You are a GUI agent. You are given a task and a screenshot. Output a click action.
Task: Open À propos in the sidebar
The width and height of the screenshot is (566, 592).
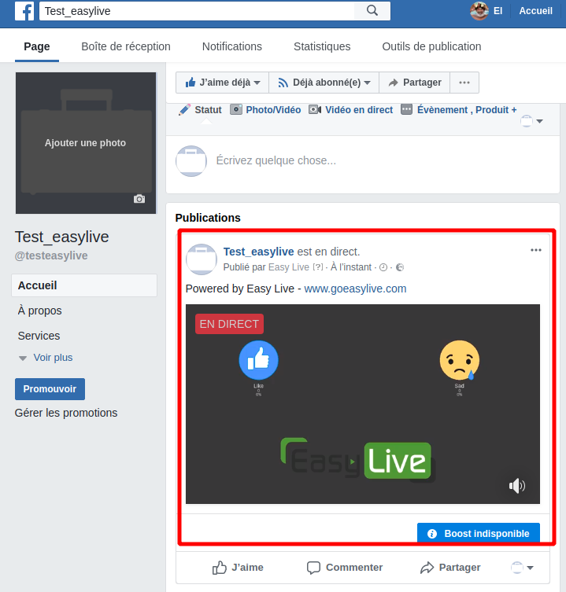(39, 311)
